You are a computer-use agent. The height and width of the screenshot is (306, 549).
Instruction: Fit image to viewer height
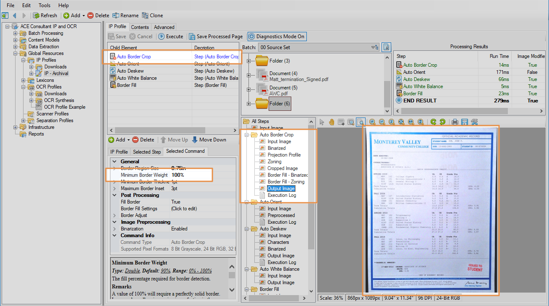point(421,122)
